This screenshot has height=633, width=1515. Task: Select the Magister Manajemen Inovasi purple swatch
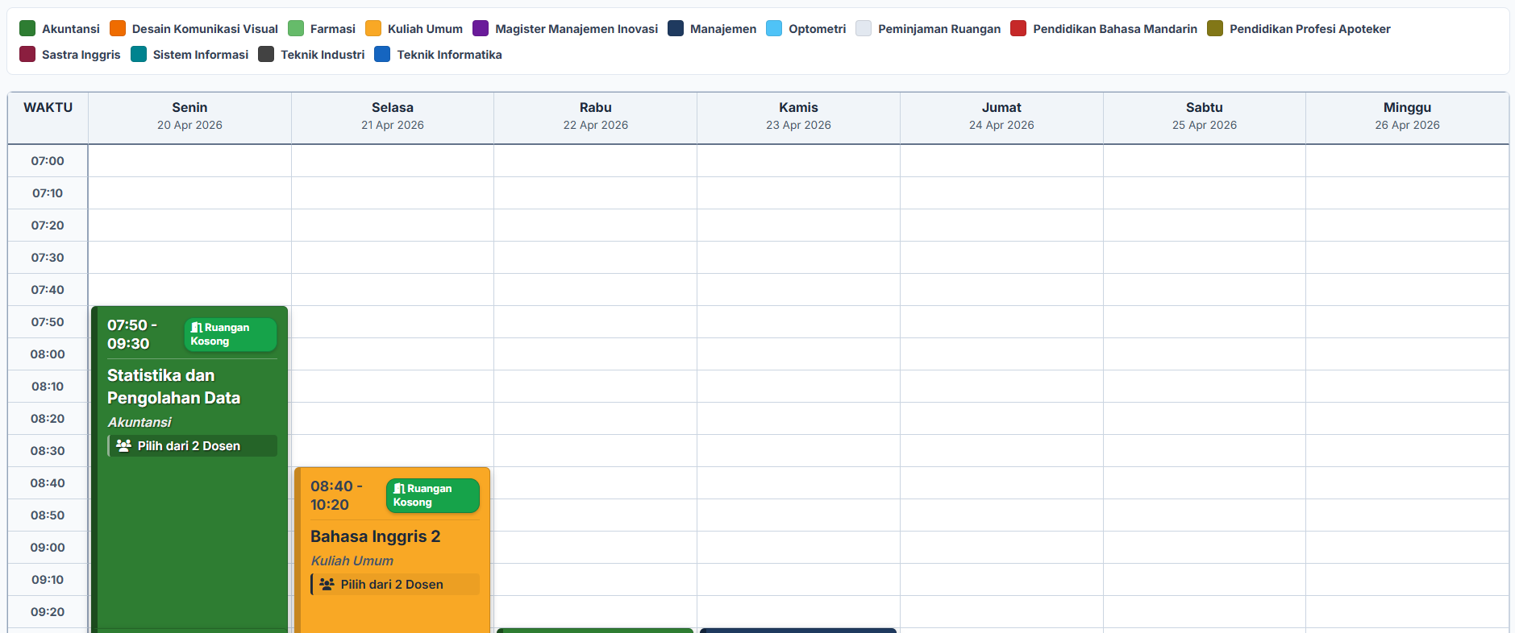coord(481,29)
